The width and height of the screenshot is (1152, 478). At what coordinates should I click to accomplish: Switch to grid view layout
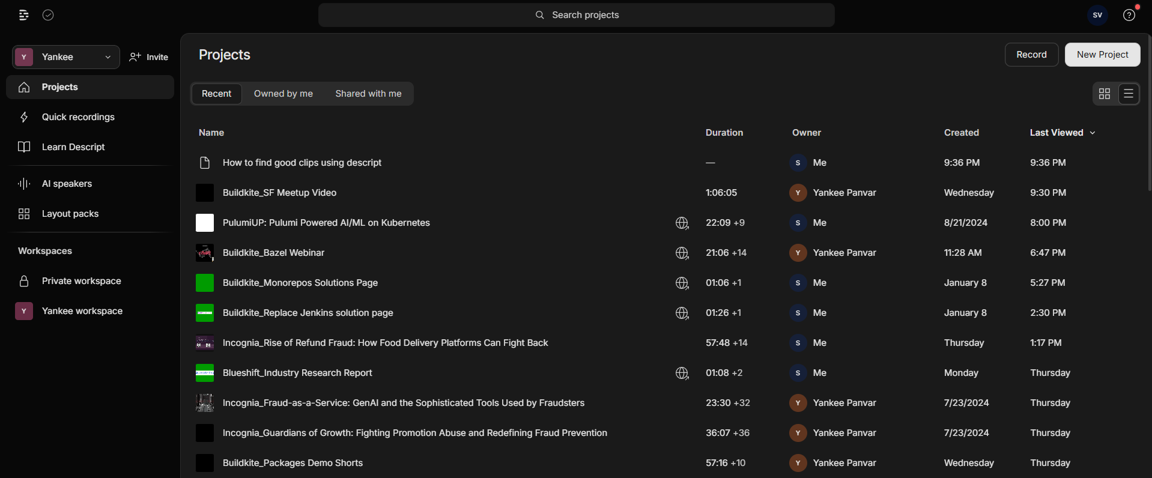1104,94
